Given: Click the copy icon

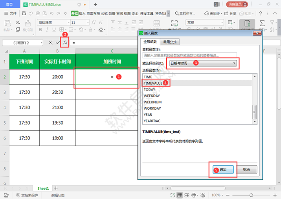Looking at the screenshot, I should (18, 29).
